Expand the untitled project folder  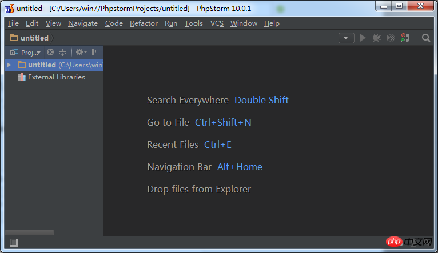(9, 65)
